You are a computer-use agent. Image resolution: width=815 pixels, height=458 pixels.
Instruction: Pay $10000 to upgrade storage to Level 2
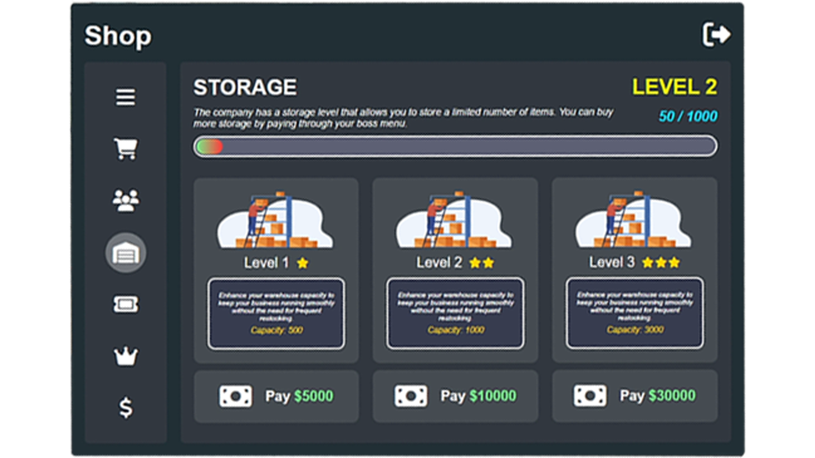(455, 396)
